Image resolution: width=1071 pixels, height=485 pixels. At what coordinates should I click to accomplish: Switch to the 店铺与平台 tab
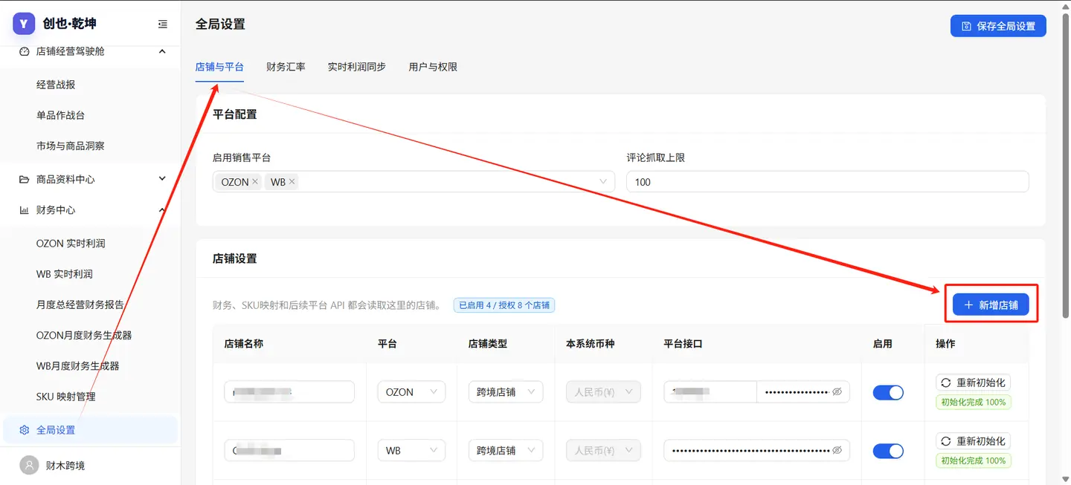coord(219,67)
